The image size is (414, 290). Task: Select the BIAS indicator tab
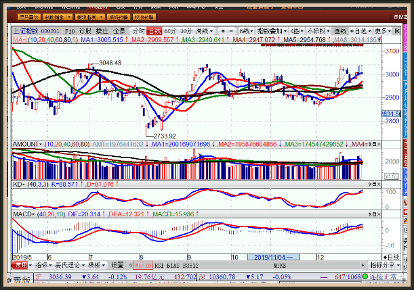click(x=173, y=266)
